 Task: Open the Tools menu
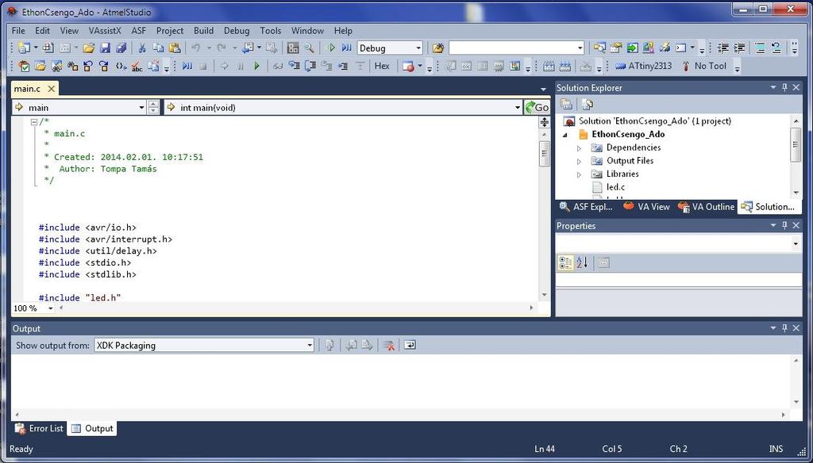point(270,31)
